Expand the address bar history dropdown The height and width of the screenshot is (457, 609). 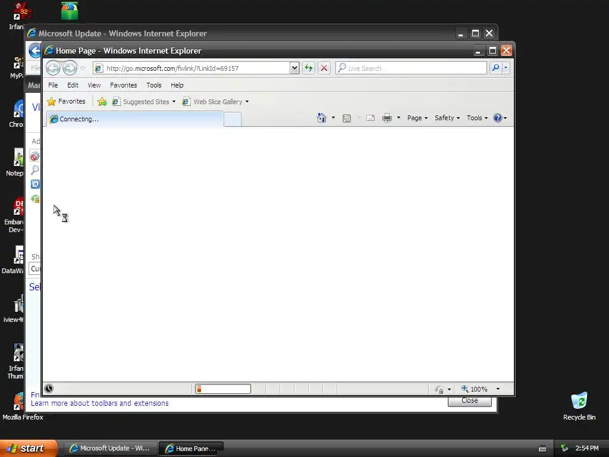coord(294,68)
